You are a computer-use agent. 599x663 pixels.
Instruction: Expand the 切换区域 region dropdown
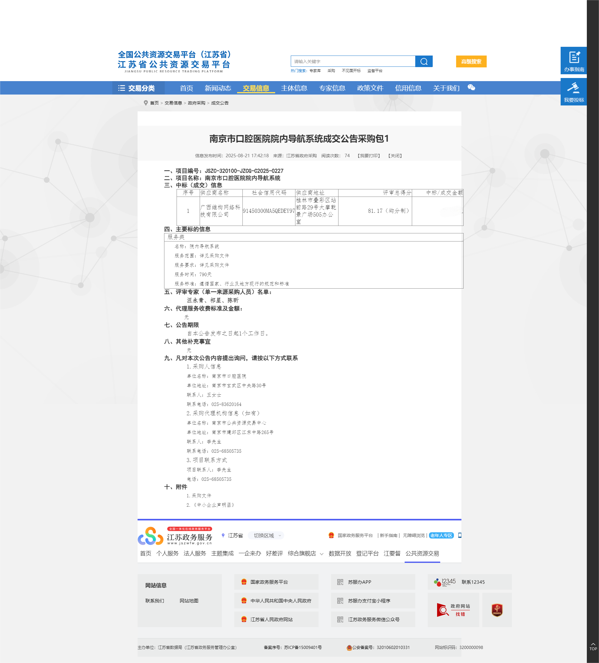click(266, 535)
